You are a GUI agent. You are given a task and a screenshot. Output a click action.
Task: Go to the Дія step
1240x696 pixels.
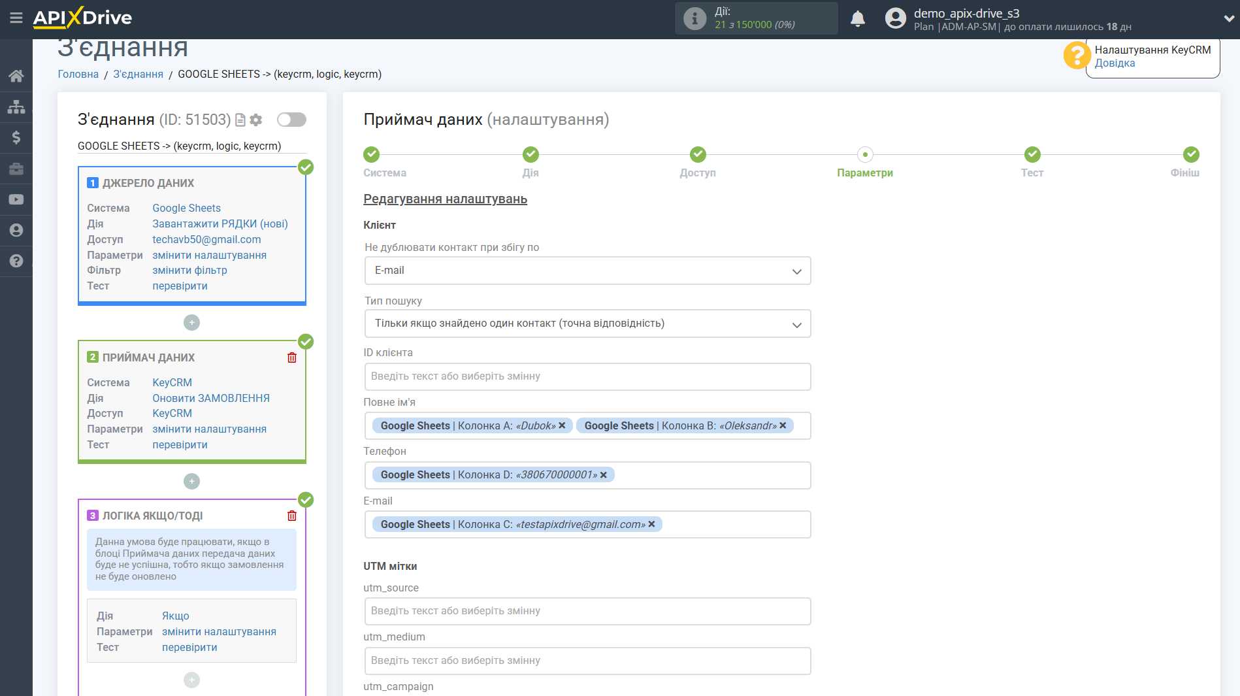pos(530,155)
